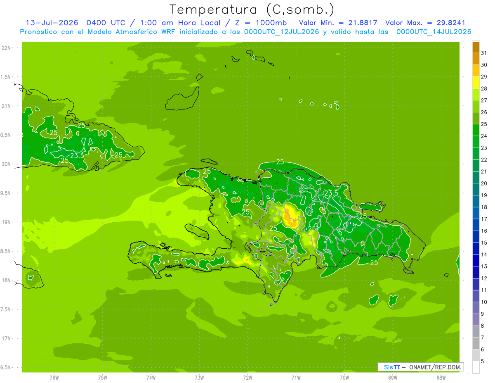Pick the colorbar swatch between 29 and 30
The image size is (495, 383).
(x=476, y=71)
